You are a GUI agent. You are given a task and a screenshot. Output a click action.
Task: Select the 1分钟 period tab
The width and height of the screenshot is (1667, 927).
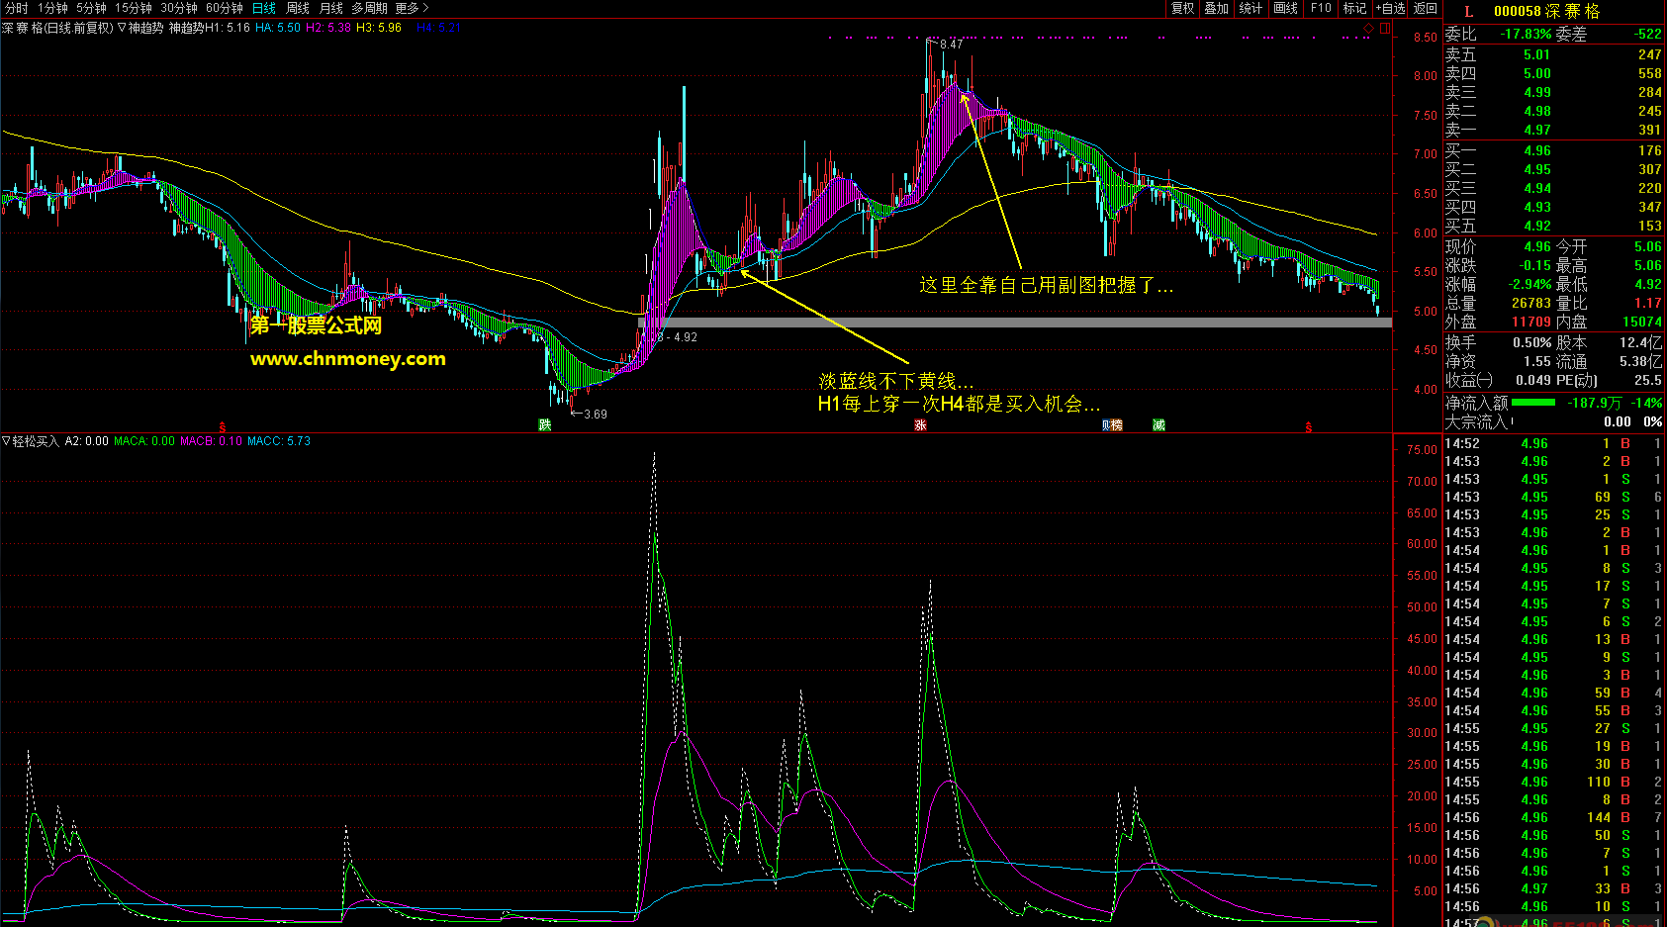52,8
